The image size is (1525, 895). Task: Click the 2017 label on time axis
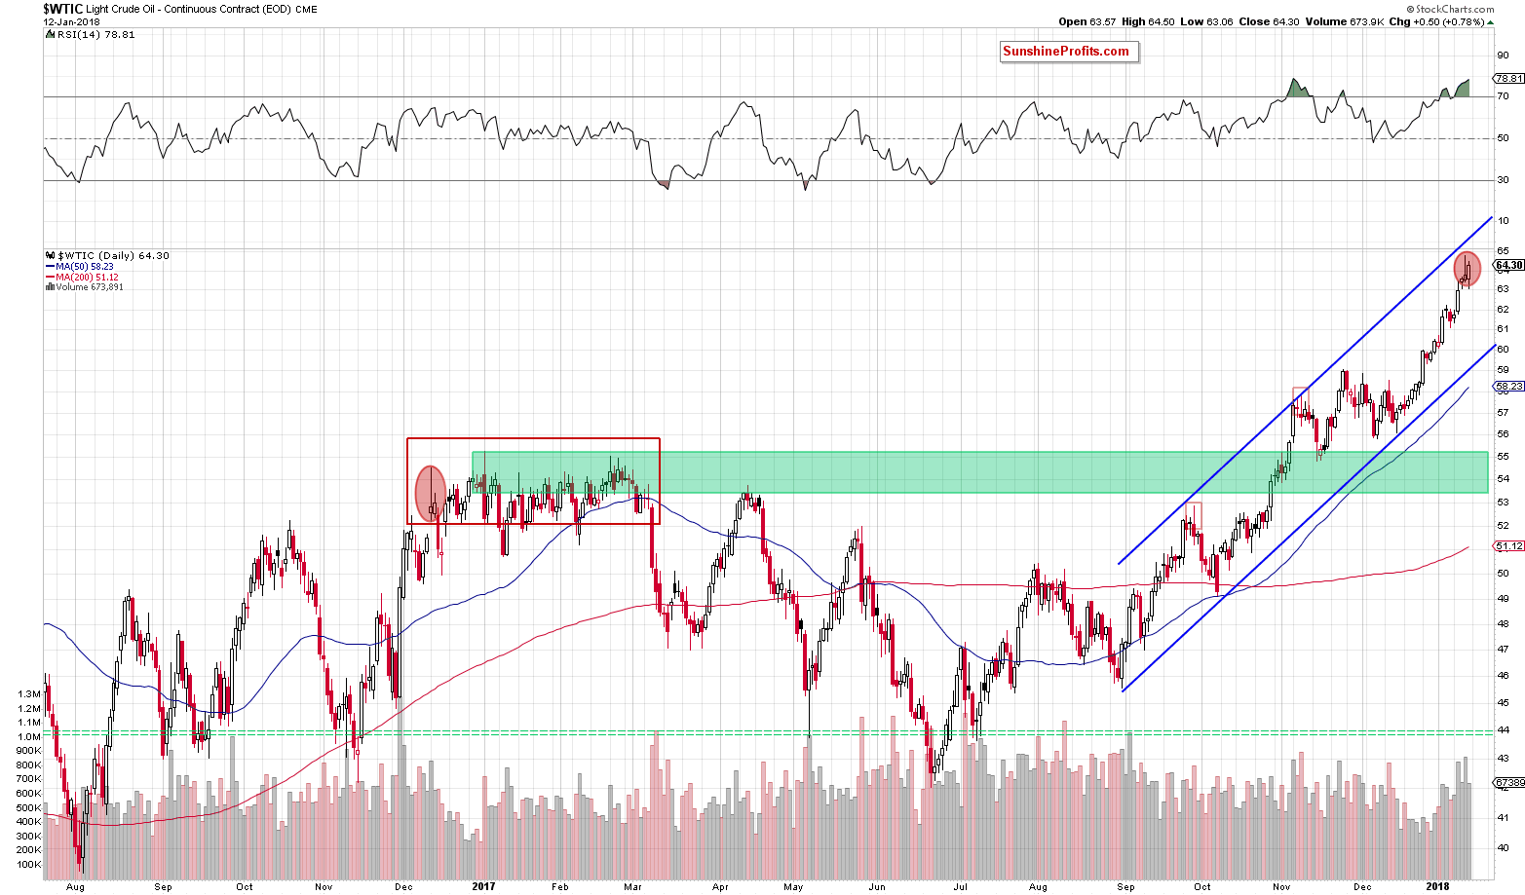(483, 886)
